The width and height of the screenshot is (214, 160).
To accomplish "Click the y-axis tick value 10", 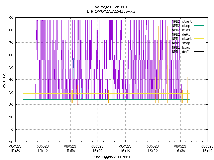I will (x=11, y=117).
